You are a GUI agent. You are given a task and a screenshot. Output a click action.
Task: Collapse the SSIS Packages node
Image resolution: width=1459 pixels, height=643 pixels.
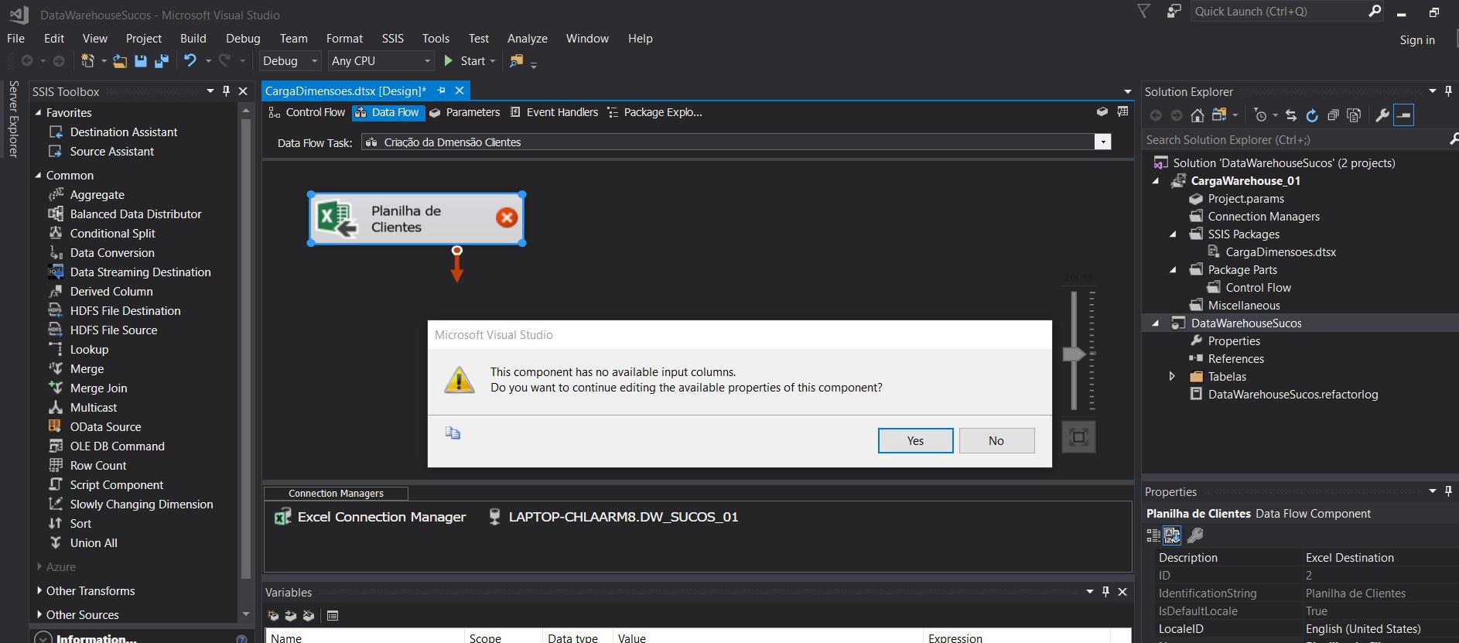(x=1173, y=234)
